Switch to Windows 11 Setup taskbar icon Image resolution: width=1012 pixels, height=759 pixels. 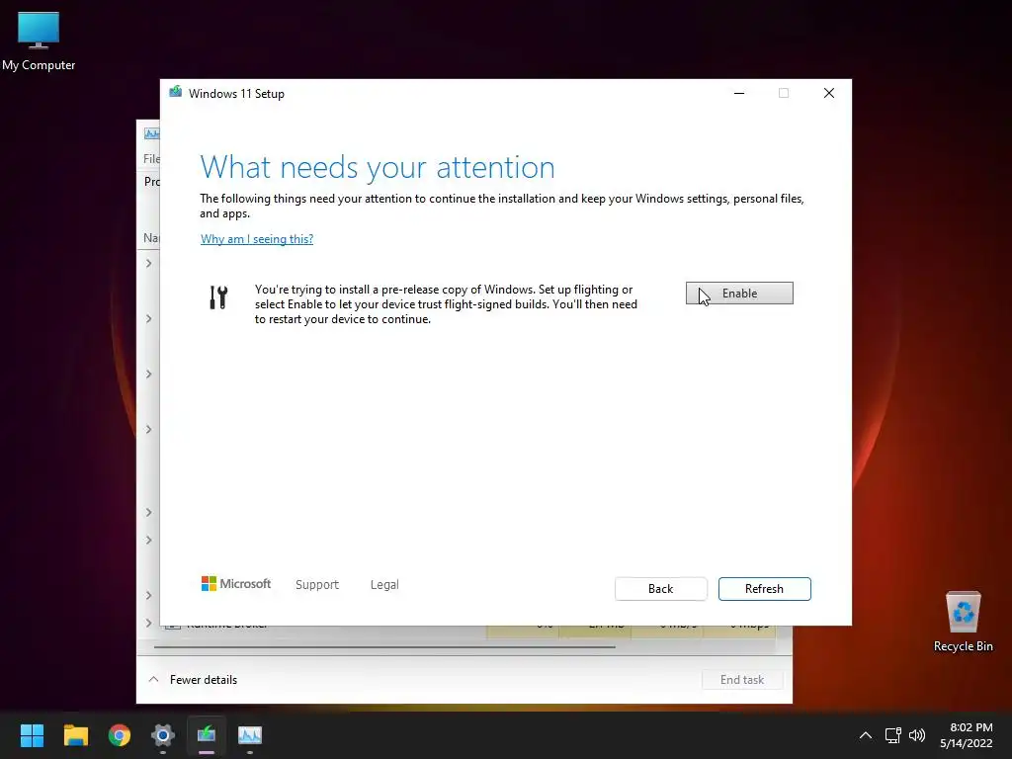(207, 735)
